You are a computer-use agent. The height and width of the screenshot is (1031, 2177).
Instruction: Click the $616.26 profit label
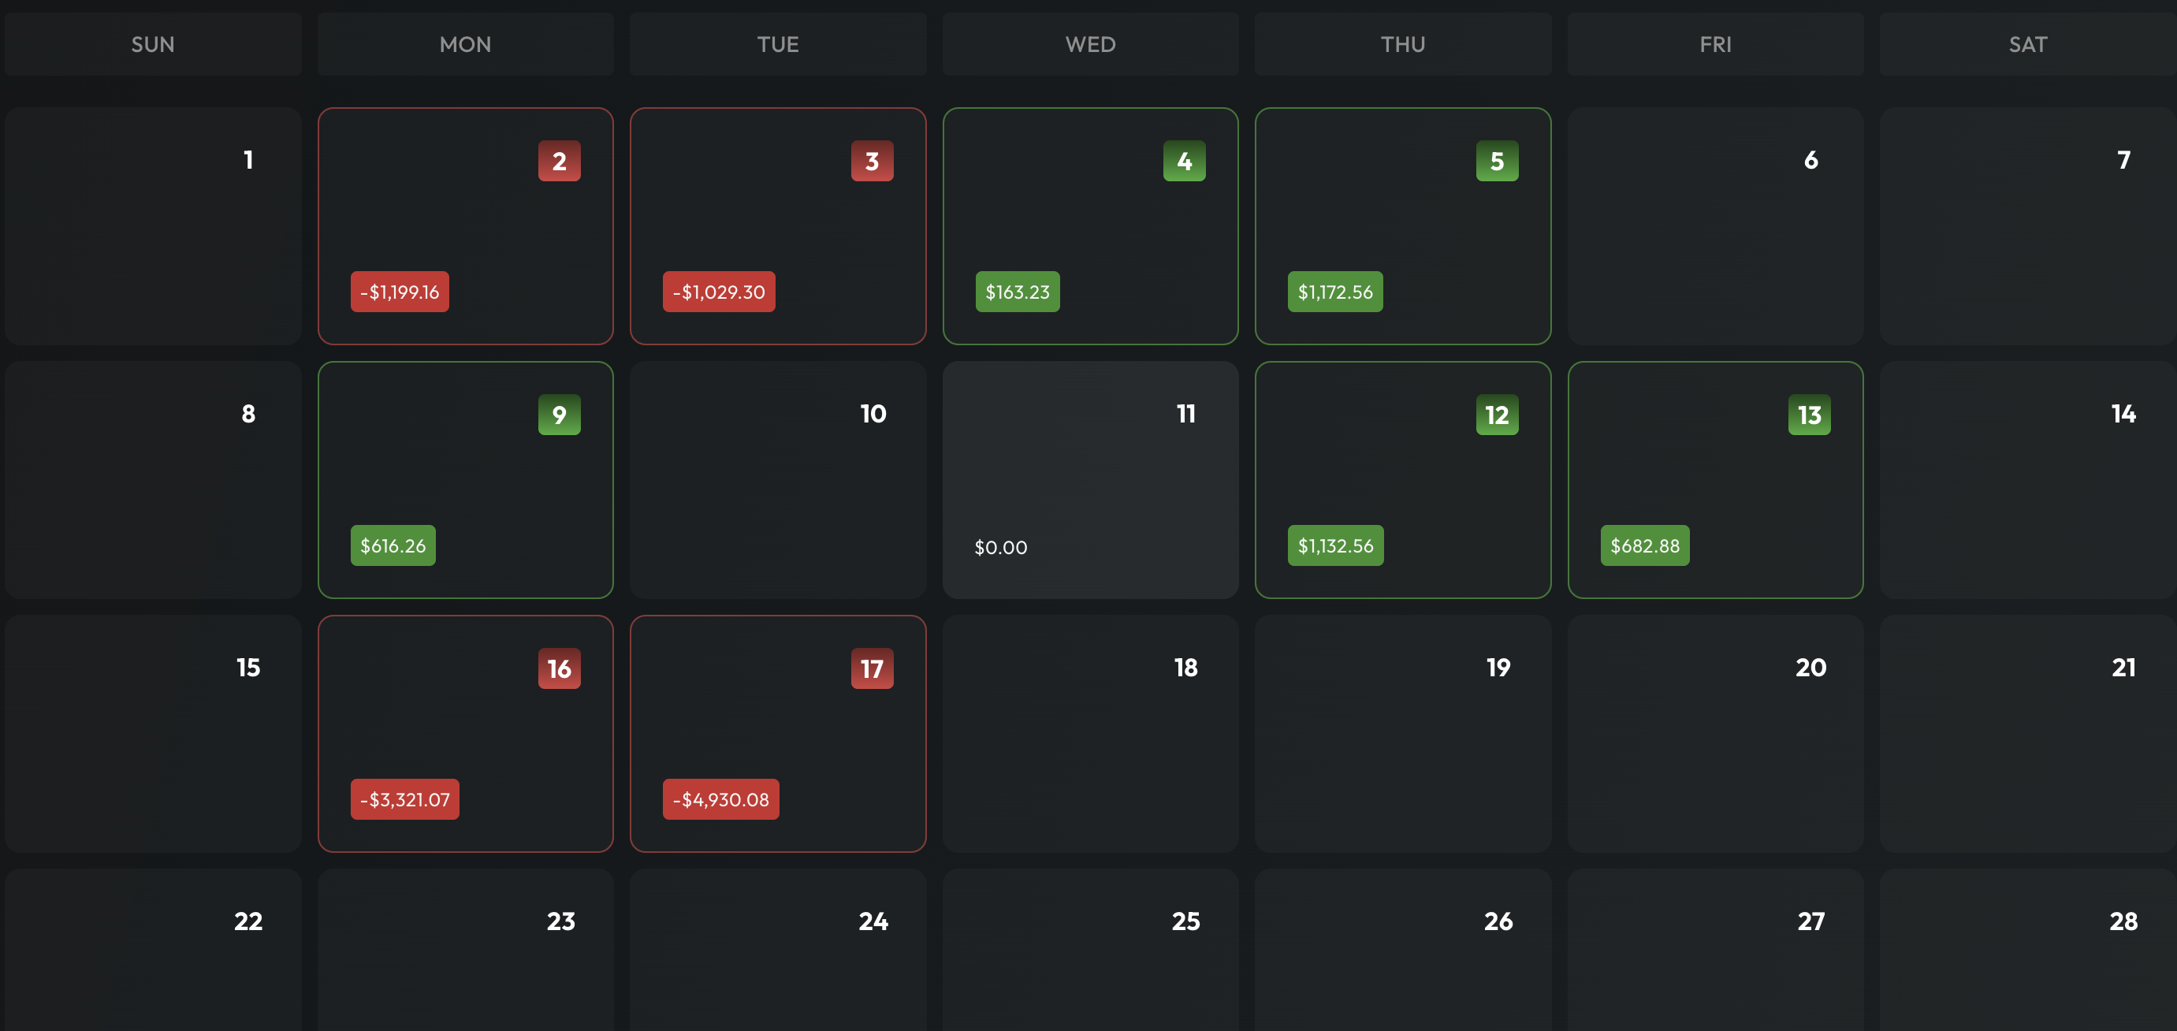393,546
